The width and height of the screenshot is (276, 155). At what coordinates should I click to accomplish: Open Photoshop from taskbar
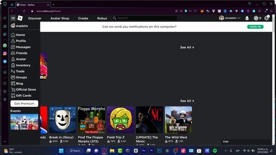click(x=160, y=151)
